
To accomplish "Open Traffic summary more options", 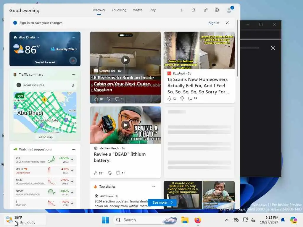I will 74,74.
